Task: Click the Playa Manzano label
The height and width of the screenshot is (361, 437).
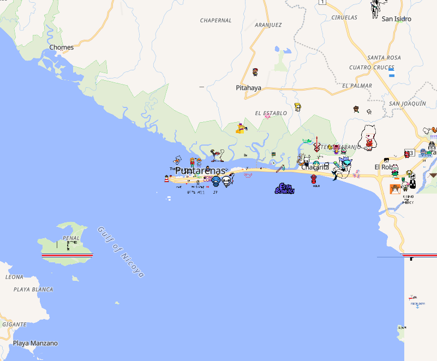Action: 35,343
